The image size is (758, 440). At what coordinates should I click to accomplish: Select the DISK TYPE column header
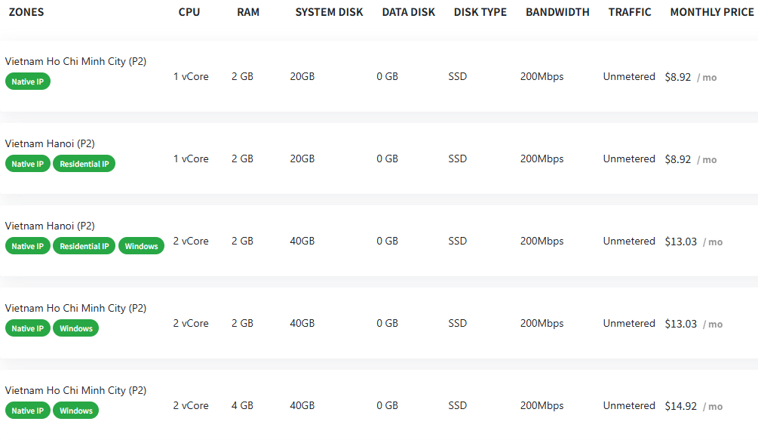coord(480,12)
